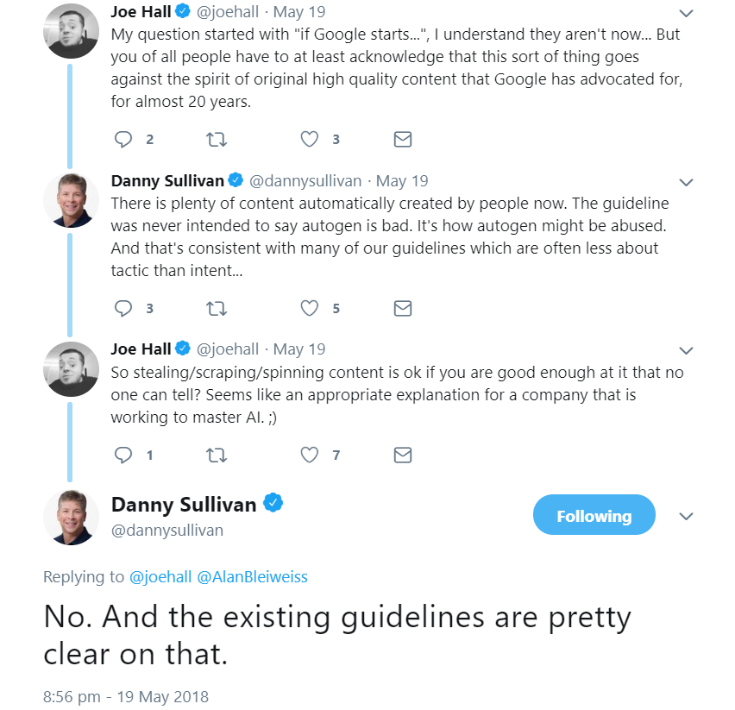Screen dimensions: 735x710
Task: Reply to Joe Hall's first tweet
Action: 123,139
